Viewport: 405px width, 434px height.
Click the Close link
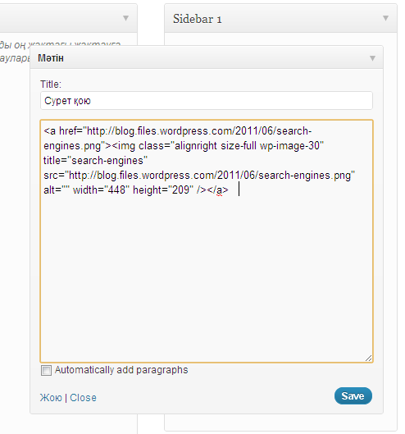click(x=83, y=398)
